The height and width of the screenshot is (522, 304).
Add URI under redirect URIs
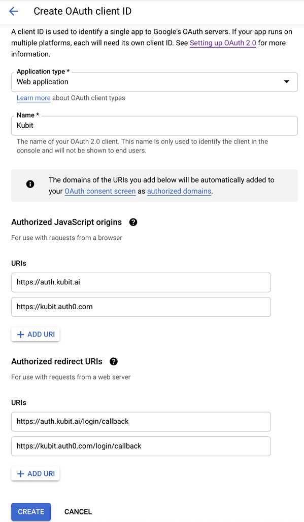coord(36,474)
